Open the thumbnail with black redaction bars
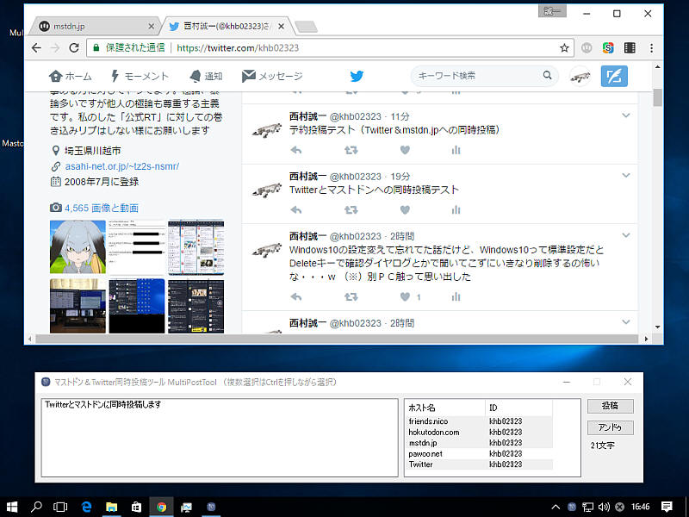 coord(137,246)
